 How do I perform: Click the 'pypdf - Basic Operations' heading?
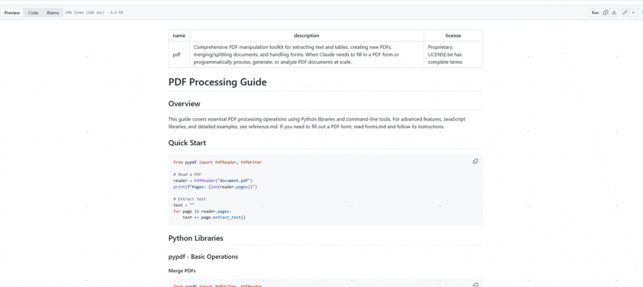coord(203,257)
